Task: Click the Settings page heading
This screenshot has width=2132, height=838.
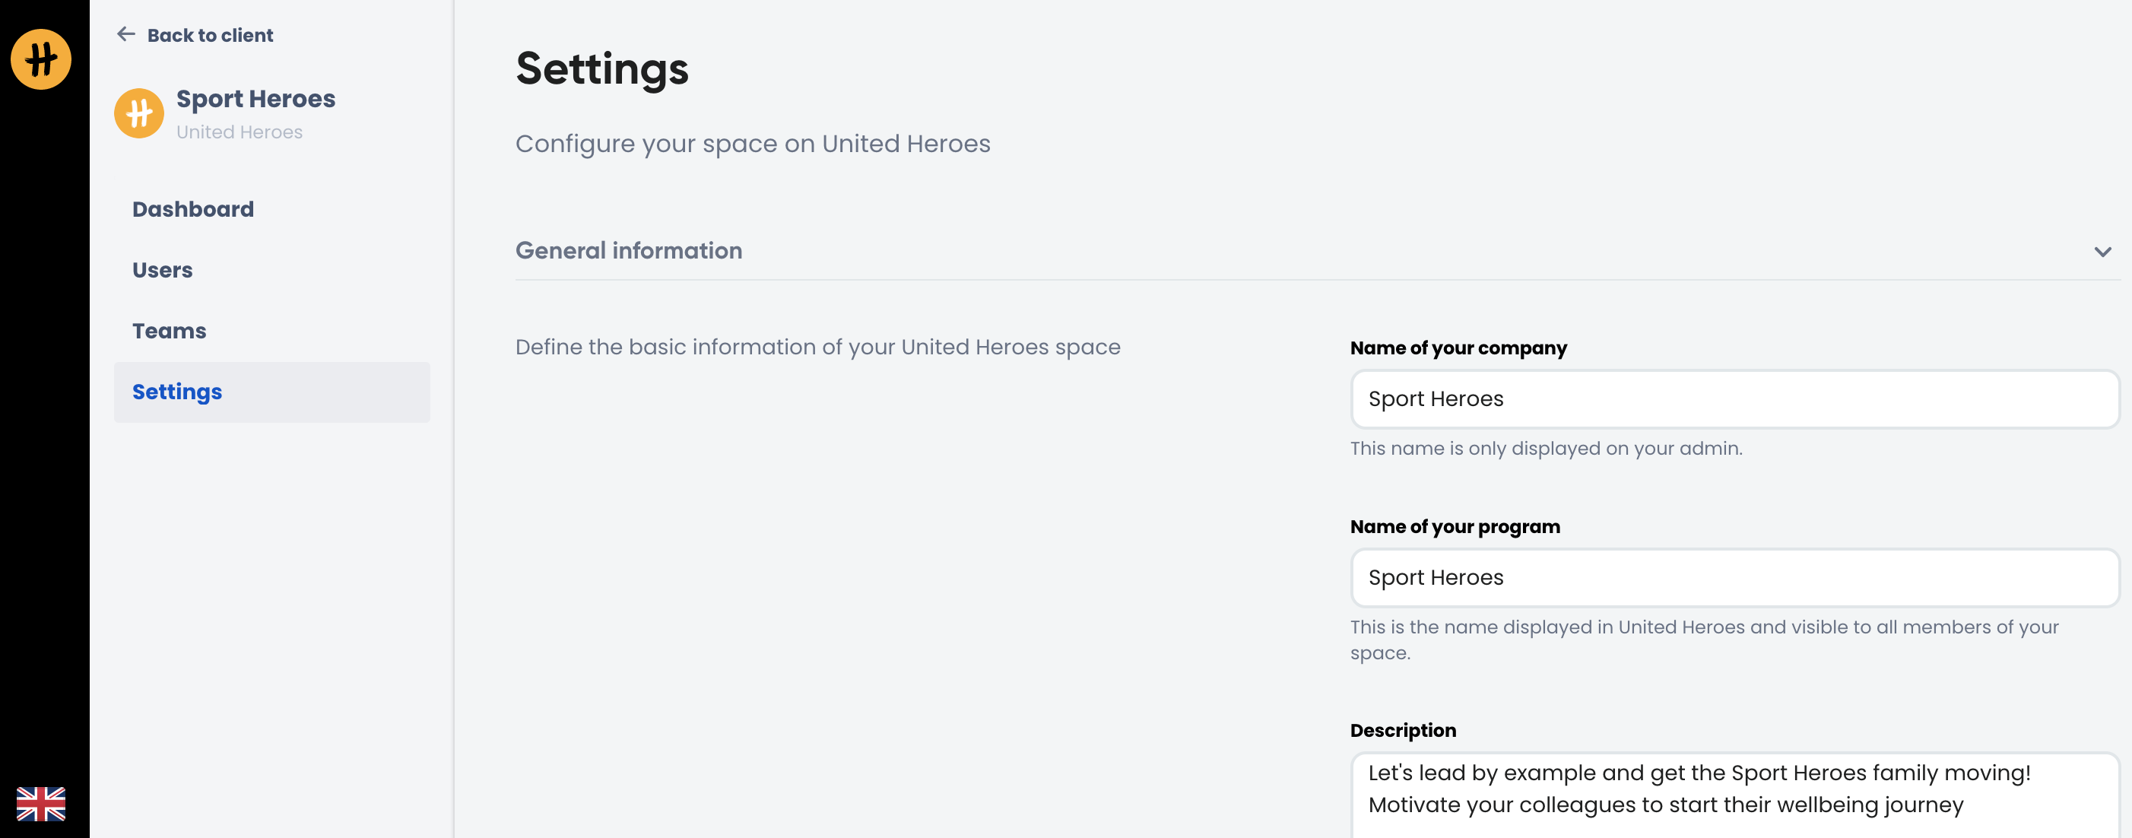Action: coord(601,68)
